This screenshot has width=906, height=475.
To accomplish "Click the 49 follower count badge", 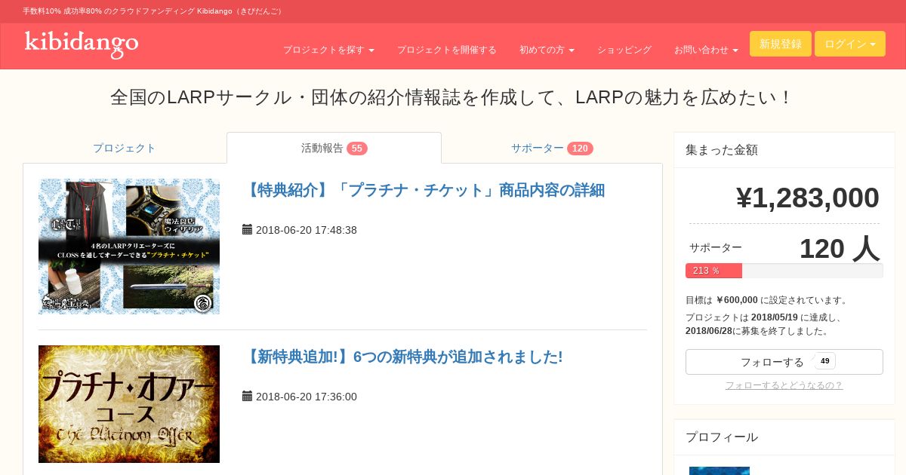I will [825, 361].
